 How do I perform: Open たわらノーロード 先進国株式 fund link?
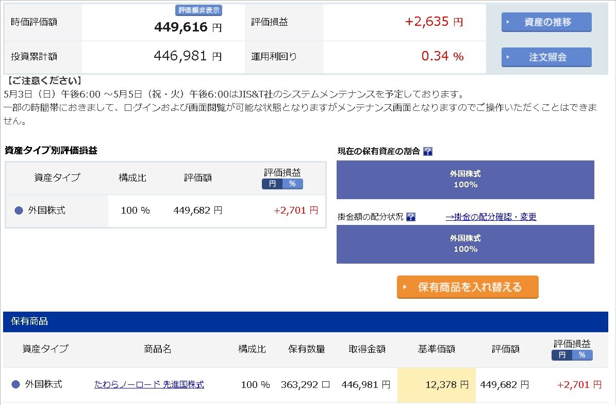tap(149, 384)
